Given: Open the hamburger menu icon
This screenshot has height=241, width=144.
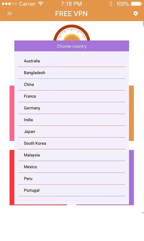Looking at the screenshot, I should click(10, 14).
